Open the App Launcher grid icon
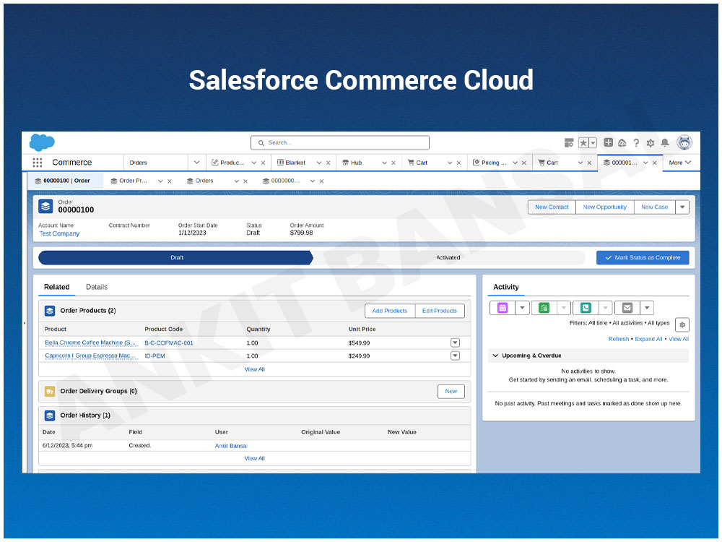The image size is (722, 542). [38, 162]
